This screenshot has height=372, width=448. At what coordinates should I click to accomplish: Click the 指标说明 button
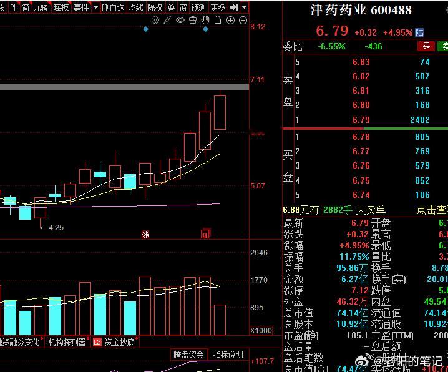tap(228, 355)
